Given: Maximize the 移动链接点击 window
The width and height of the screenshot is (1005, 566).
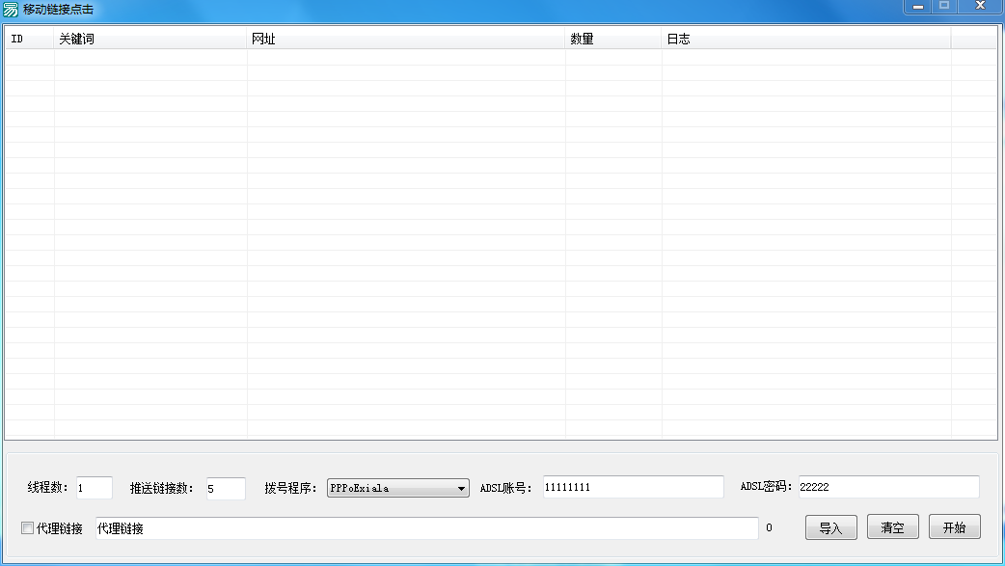Looking at the screenshot, I should (944, 6).
